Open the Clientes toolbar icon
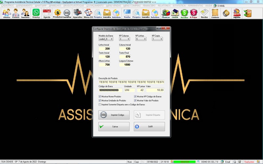Image resolution: width=263 pixels, height=164 pixels. pos(7,13)
